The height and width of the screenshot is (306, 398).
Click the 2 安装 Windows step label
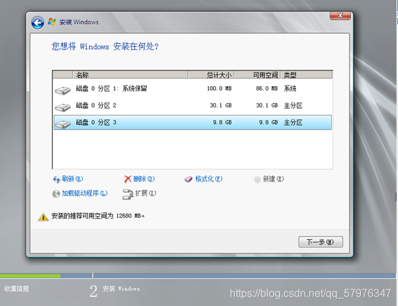tap(115, 291)
